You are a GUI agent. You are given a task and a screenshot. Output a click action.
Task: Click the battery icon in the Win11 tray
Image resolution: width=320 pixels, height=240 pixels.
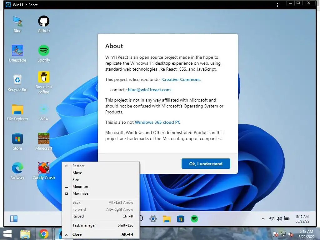[x=287, y=219]
